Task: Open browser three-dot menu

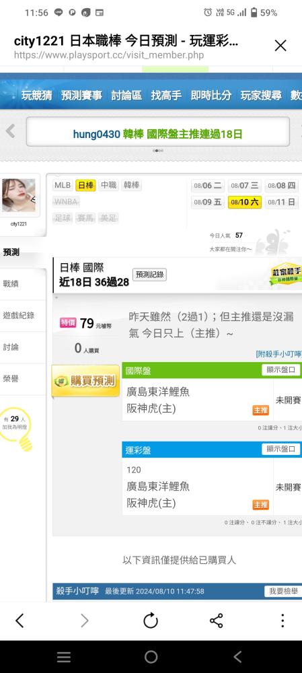Action: (282, 621)
